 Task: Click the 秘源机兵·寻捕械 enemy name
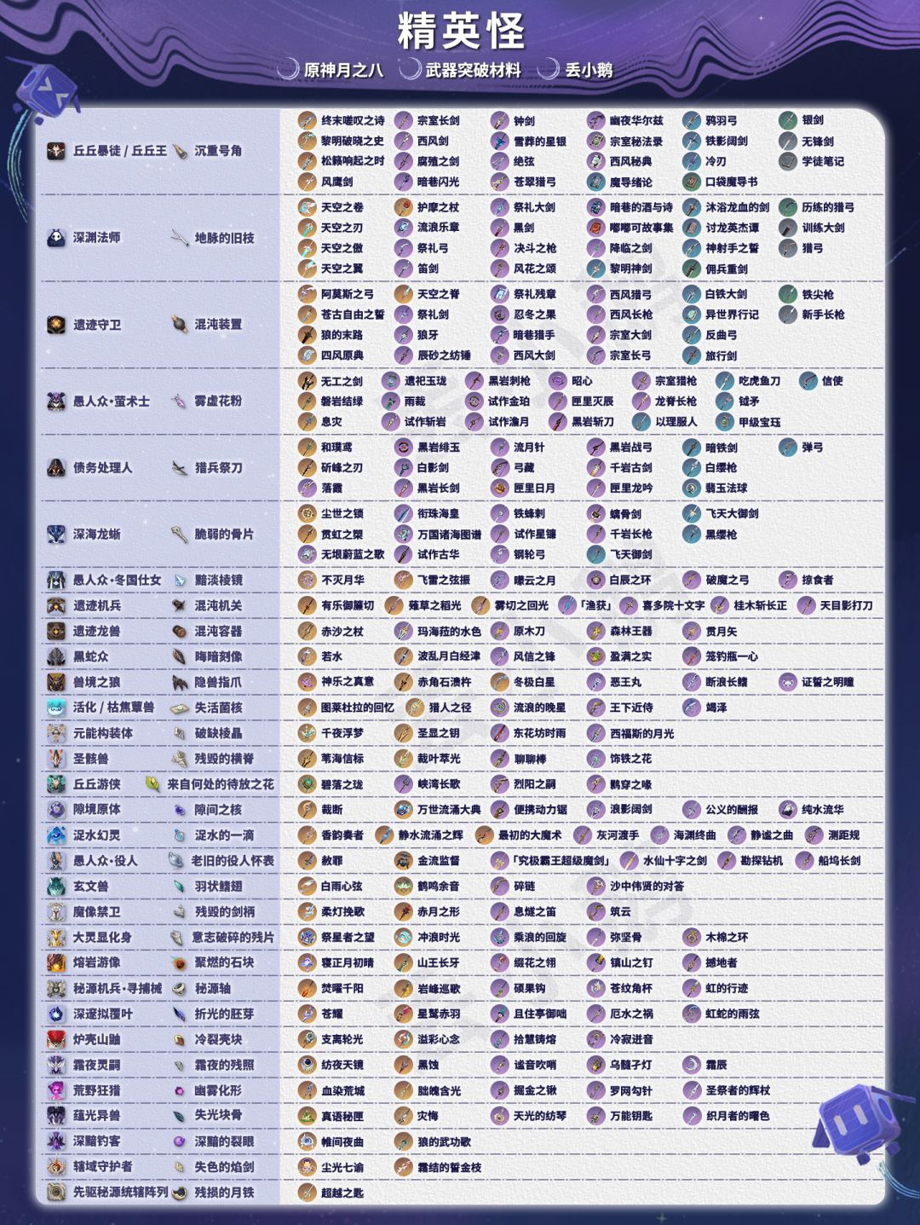pyautogui.click(x=118, y=988)
